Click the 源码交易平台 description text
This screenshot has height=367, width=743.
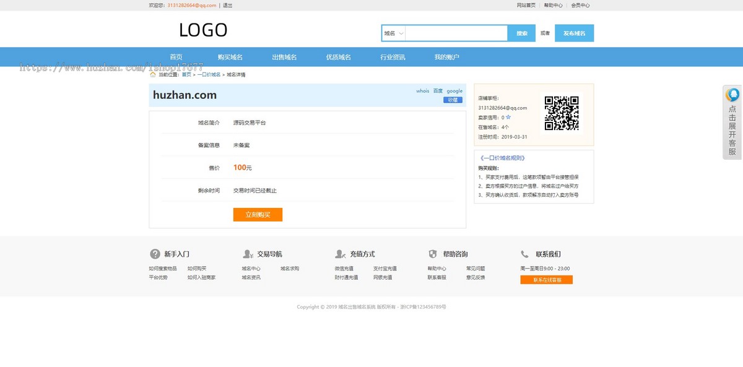tap(250, 123)
